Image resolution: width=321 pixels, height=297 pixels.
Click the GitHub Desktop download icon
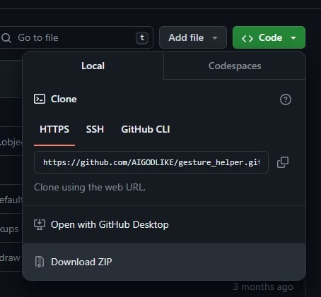pyautogui.click(x=40, y=224)
